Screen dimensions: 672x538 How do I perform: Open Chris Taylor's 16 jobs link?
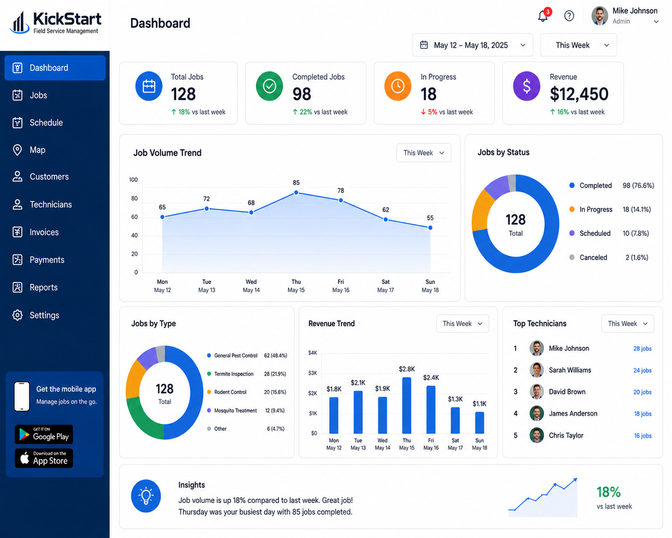click(x=643, y=436)
